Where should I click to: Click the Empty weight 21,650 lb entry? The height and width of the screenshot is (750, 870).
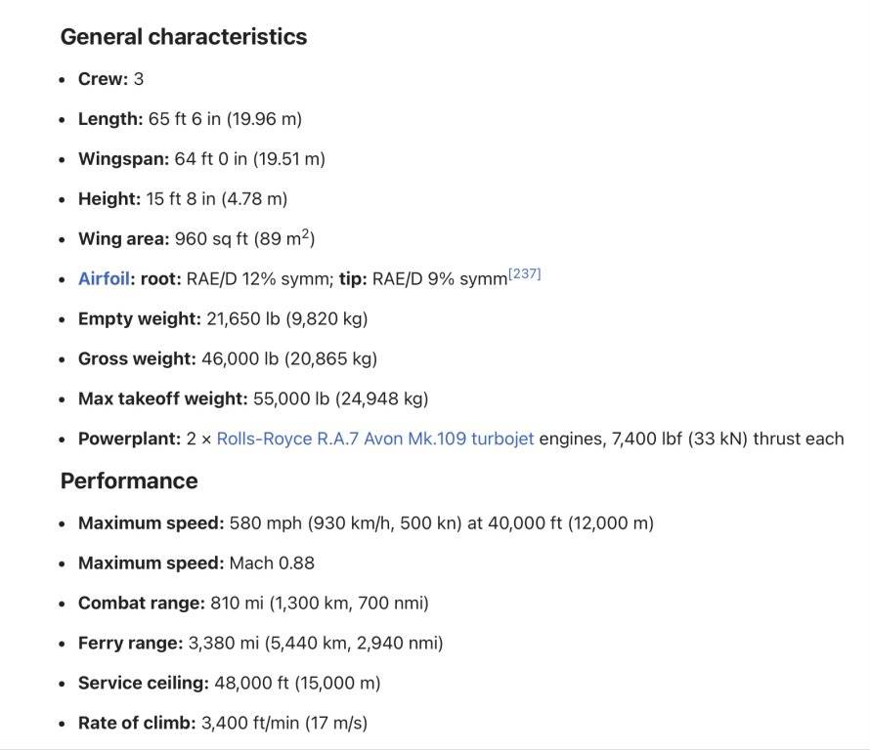[223, 318]
